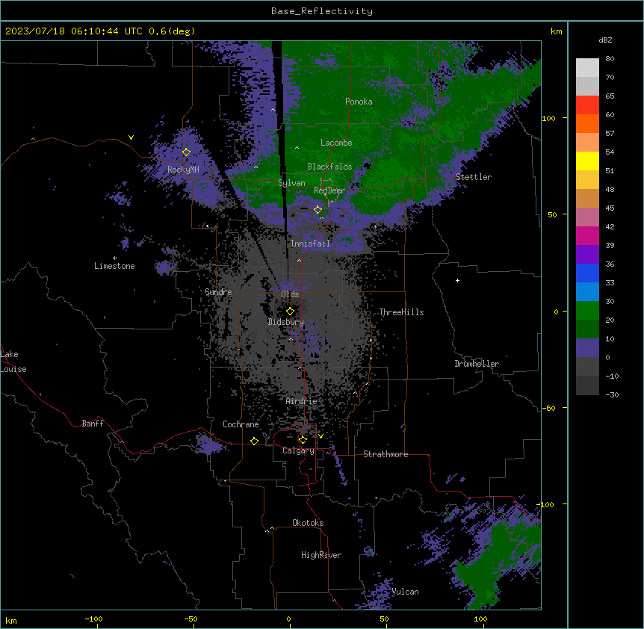
Task: Select the Lacombe city label
Action: coord(336,143)
